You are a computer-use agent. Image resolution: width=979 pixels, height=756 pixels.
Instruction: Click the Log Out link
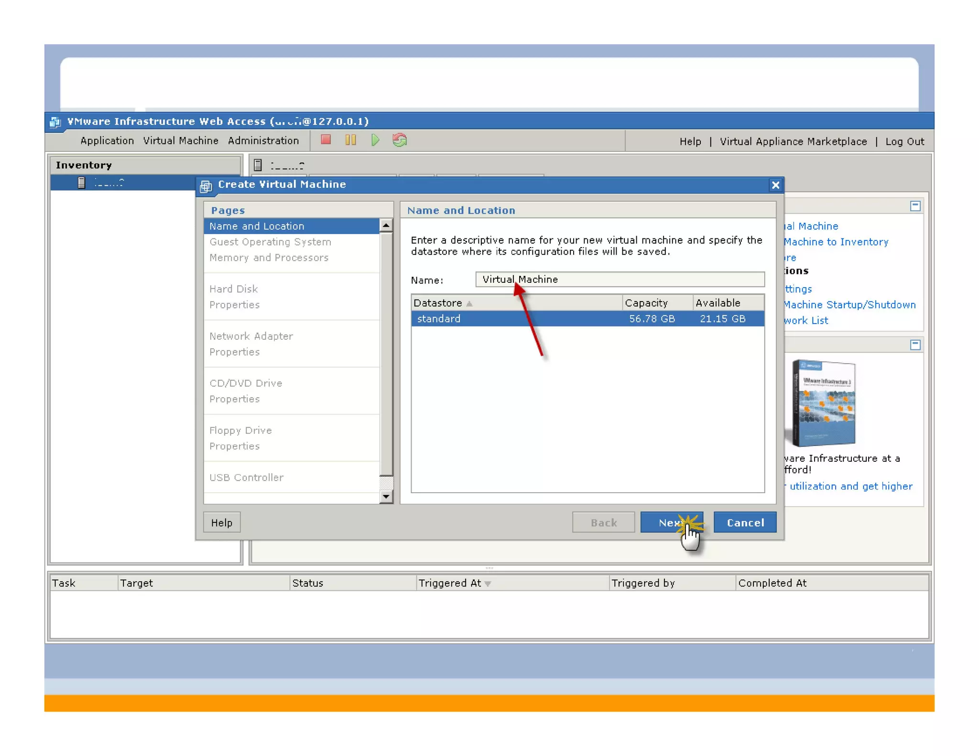click(x=904, y=141)
